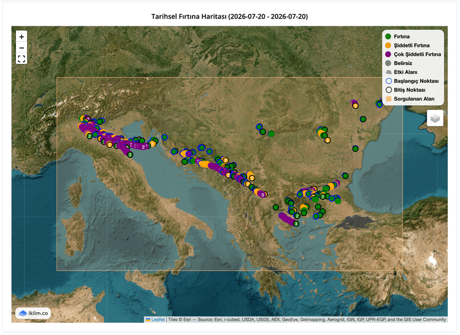
Task: Click the gray Belirsiz legend marker
Action: coord(388,63)
